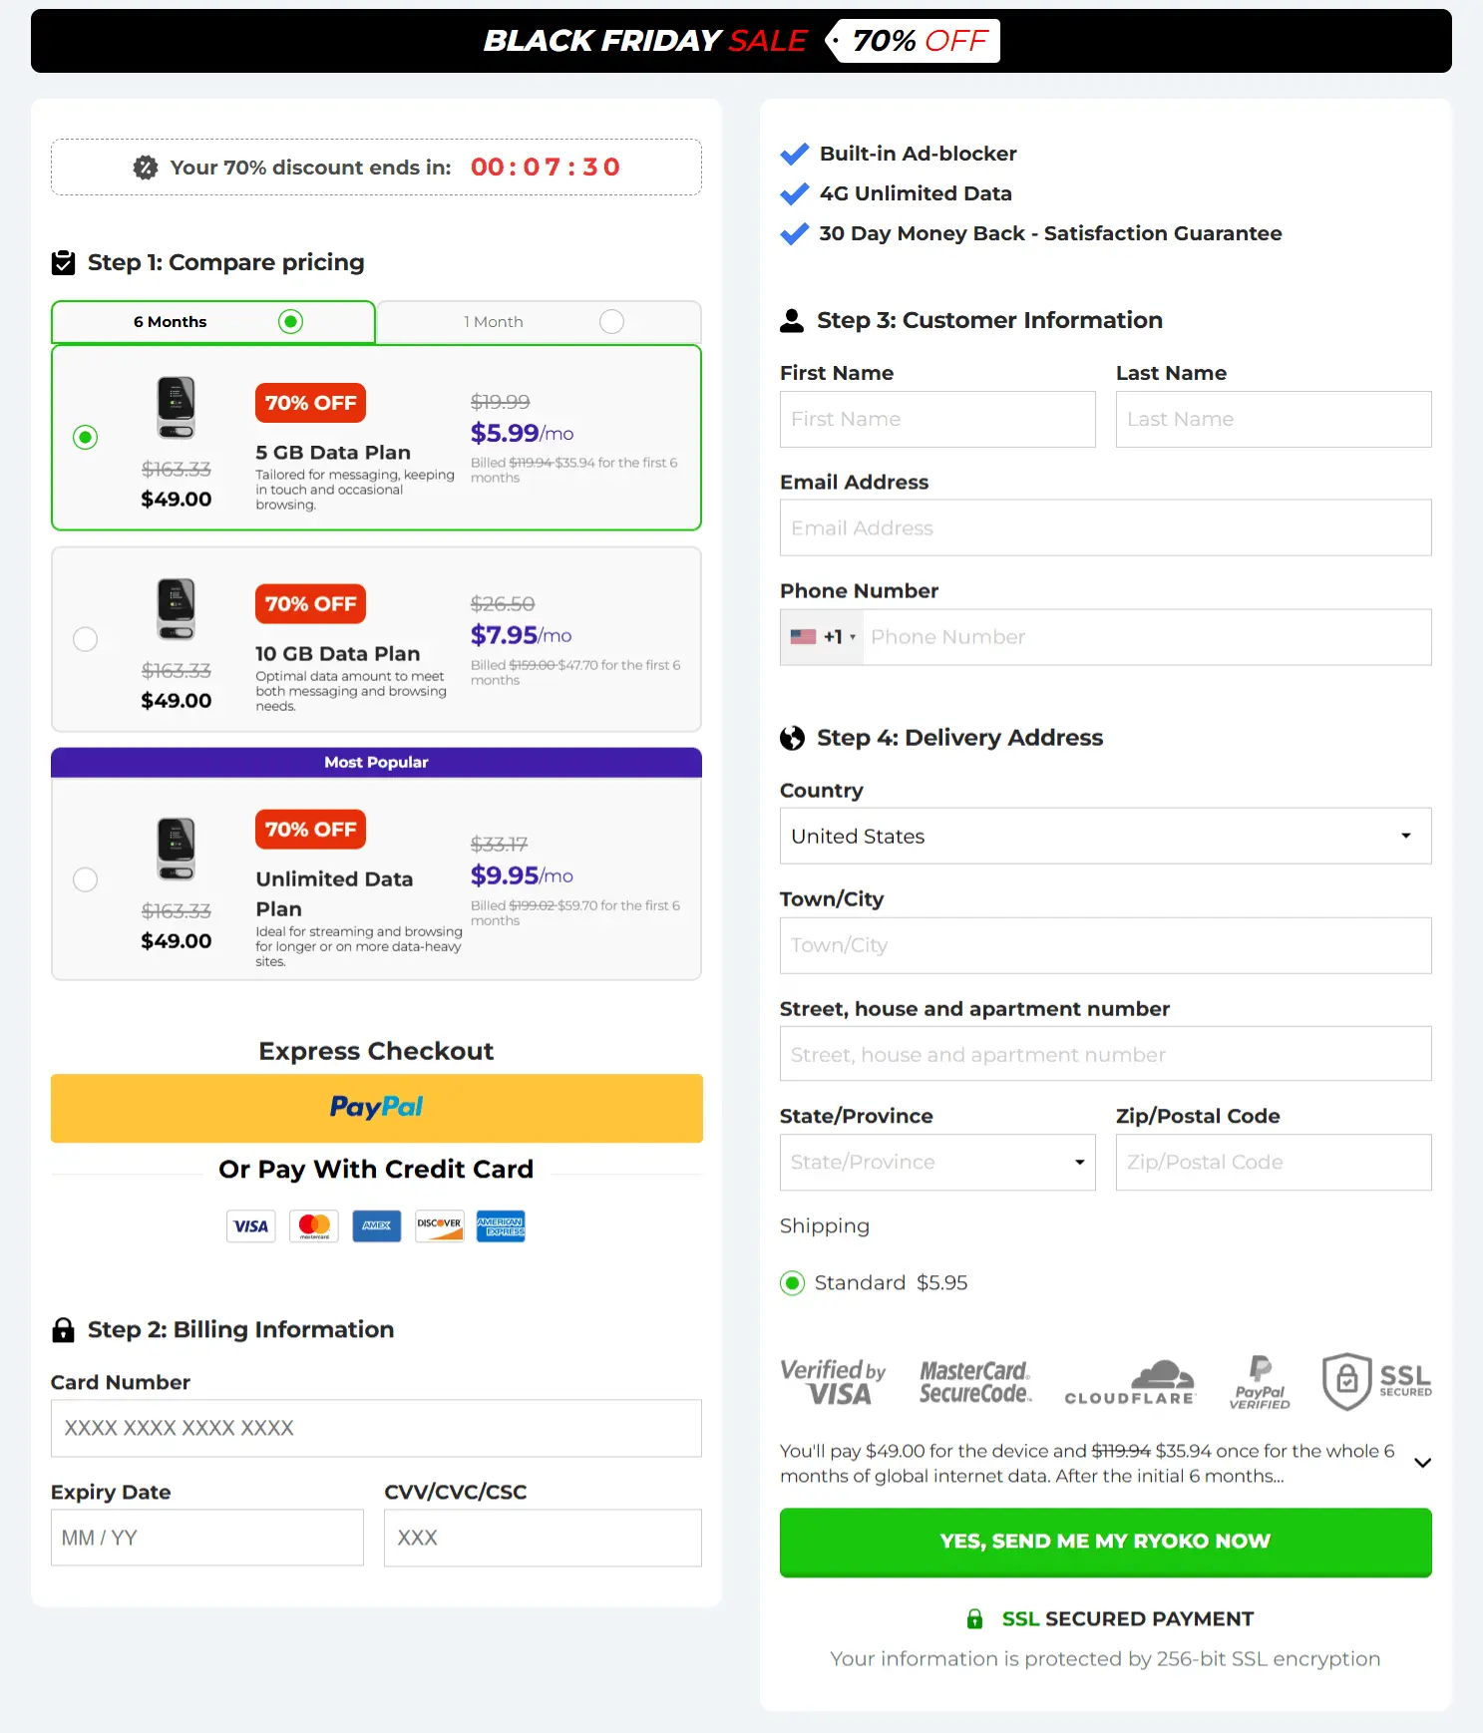Focus the Last Name field
Screen dimensions: 1483x1733
click(x=1274, y=419)
